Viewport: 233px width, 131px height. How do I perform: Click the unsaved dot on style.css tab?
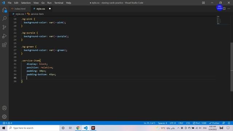point(50,9)
